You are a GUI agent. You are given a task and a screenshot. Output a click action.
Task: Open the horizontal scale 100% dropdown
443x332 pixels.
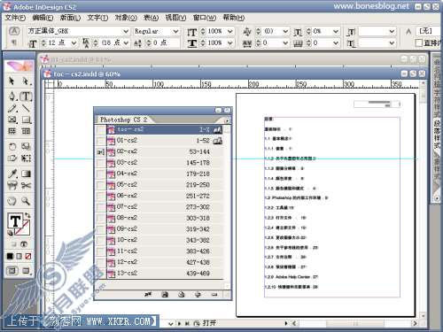point(230,43)
